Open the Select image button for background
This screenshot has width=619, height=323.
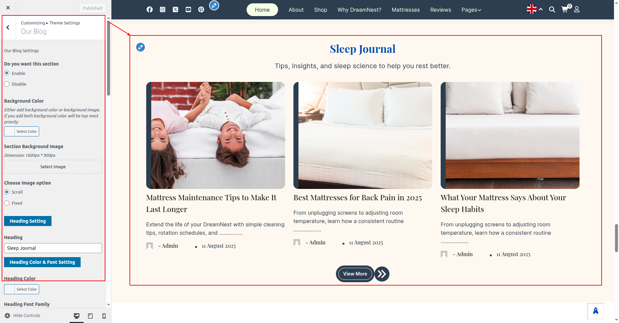53,167
